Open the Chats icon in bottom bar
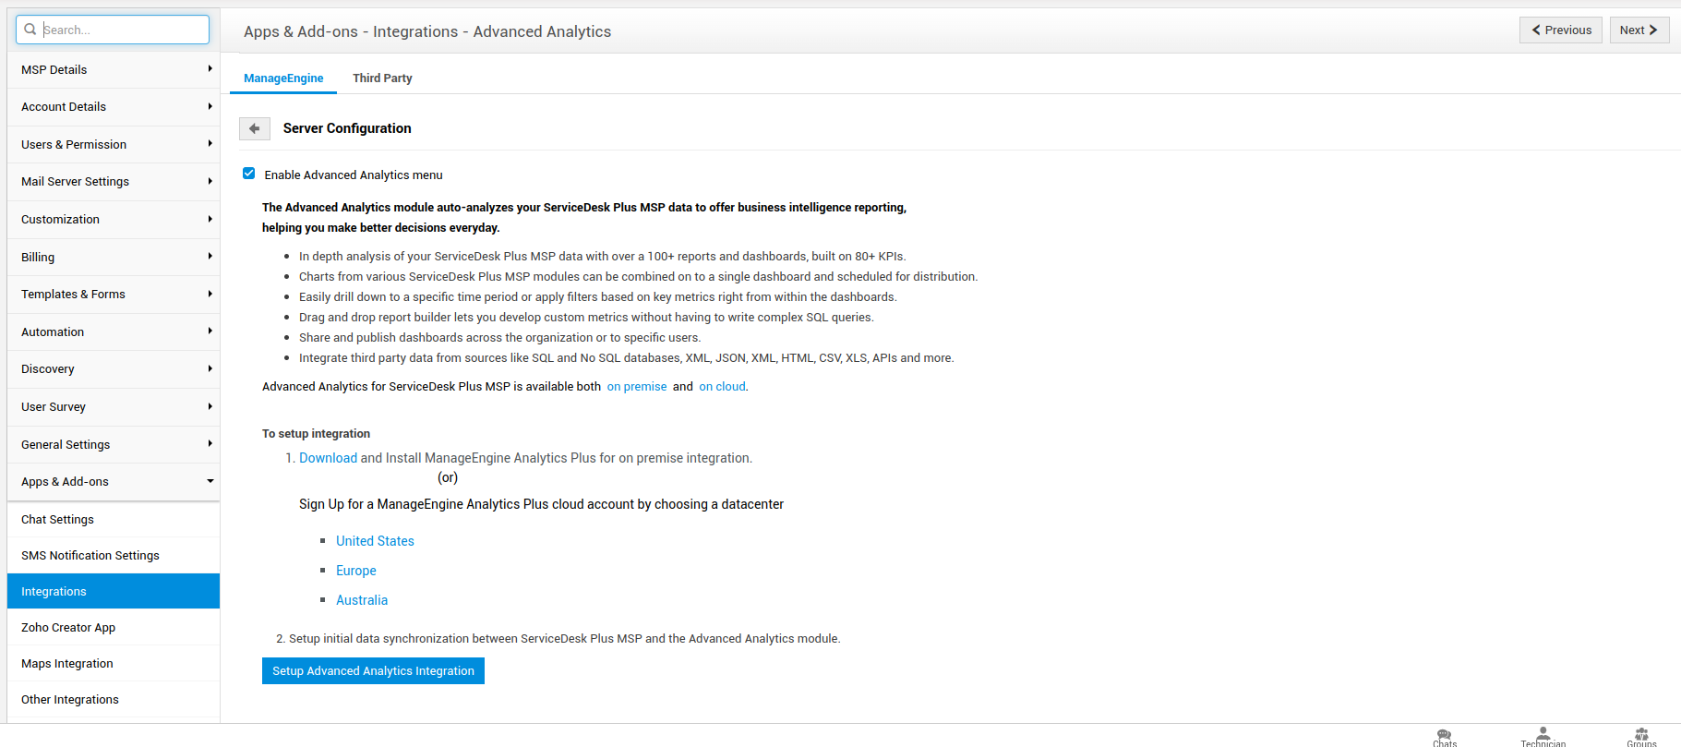Screen dimensions: 1681x747 click(x=1445, y=737)
